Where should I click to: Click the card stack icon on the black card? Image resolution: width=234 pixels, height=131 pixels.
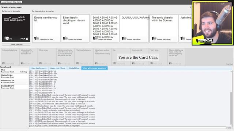[x=7, y=38]
